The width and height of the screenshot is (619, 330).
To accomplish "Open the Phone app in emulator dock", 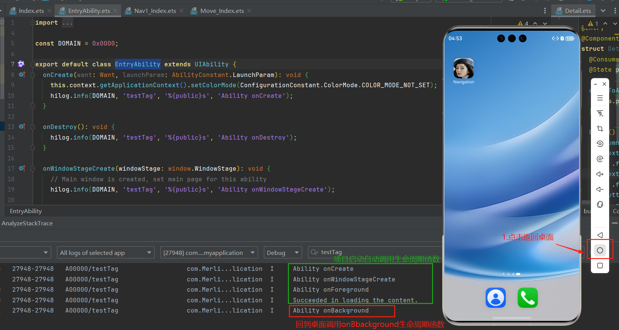I will click(x=528, y=297).
